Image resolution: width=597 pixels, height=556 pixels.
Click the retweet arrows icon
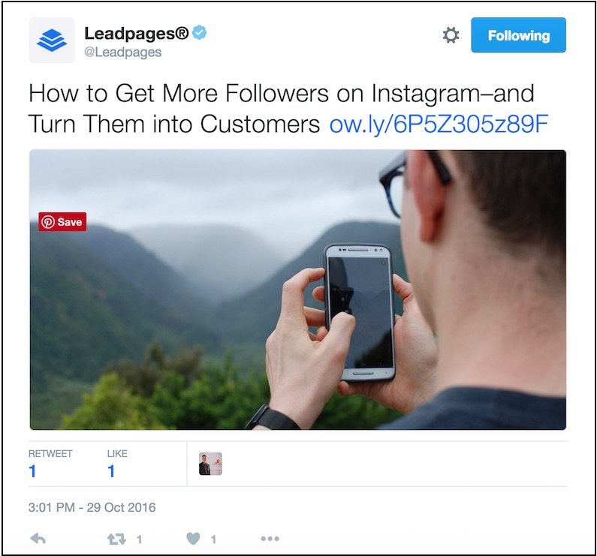coord(116,539)
